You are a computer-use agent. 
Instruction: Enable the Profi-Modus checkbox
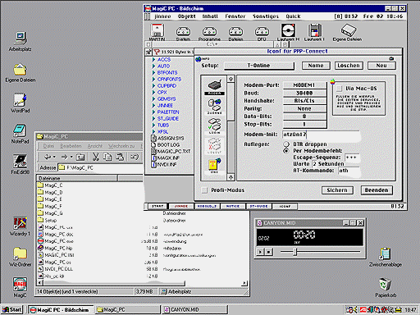(204, 190)
